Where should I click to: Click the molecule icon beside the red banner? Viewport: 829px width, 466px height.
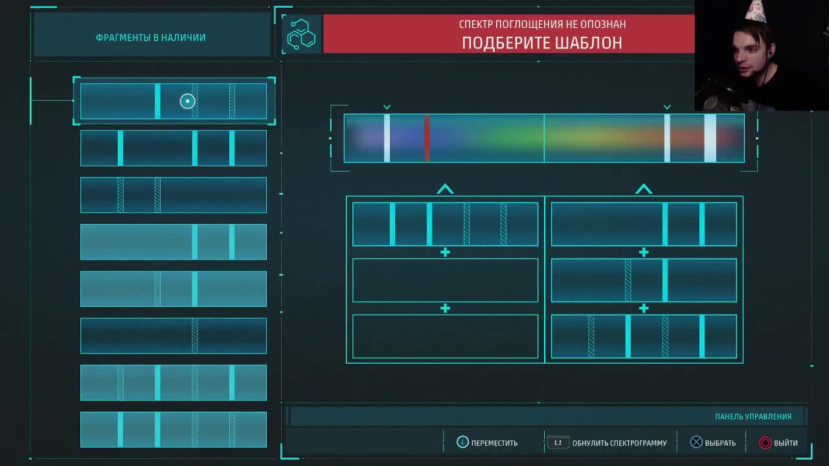point(301,34)
